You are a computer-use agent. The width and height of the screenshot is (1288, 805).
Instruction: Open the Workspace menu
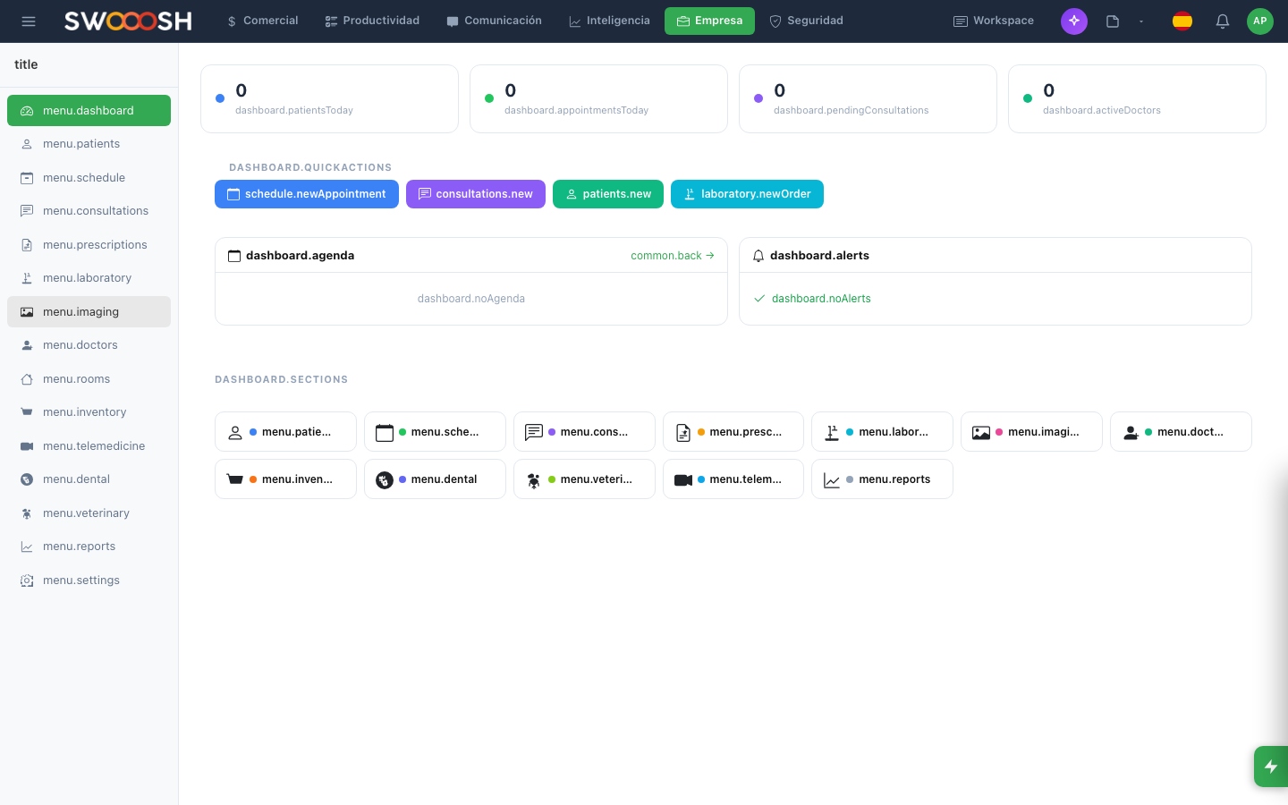[993, 21]
